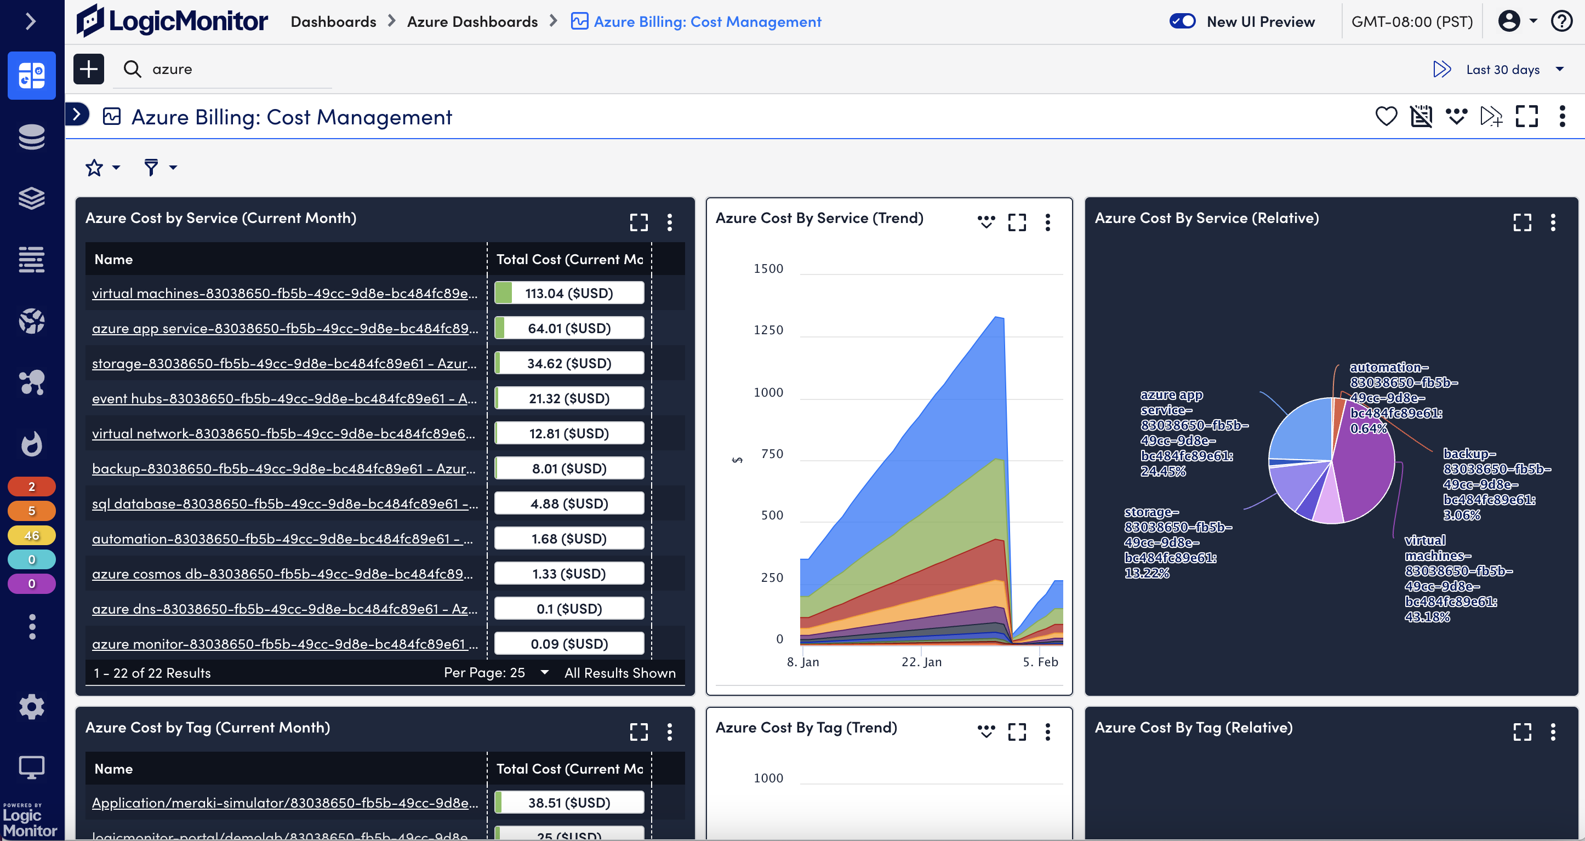Open the Dashboards icon in sidebar

[x=31, y=75]
